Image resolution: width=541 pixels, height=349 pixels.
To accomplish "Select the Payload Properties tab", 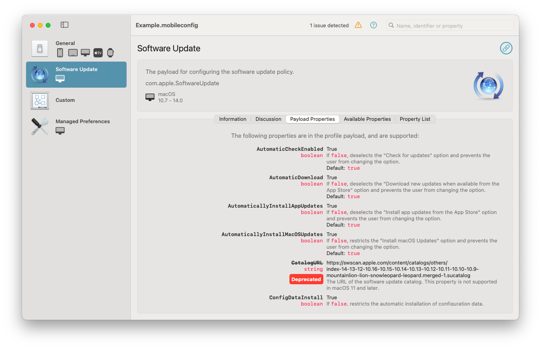I will (x=313, y=119).
